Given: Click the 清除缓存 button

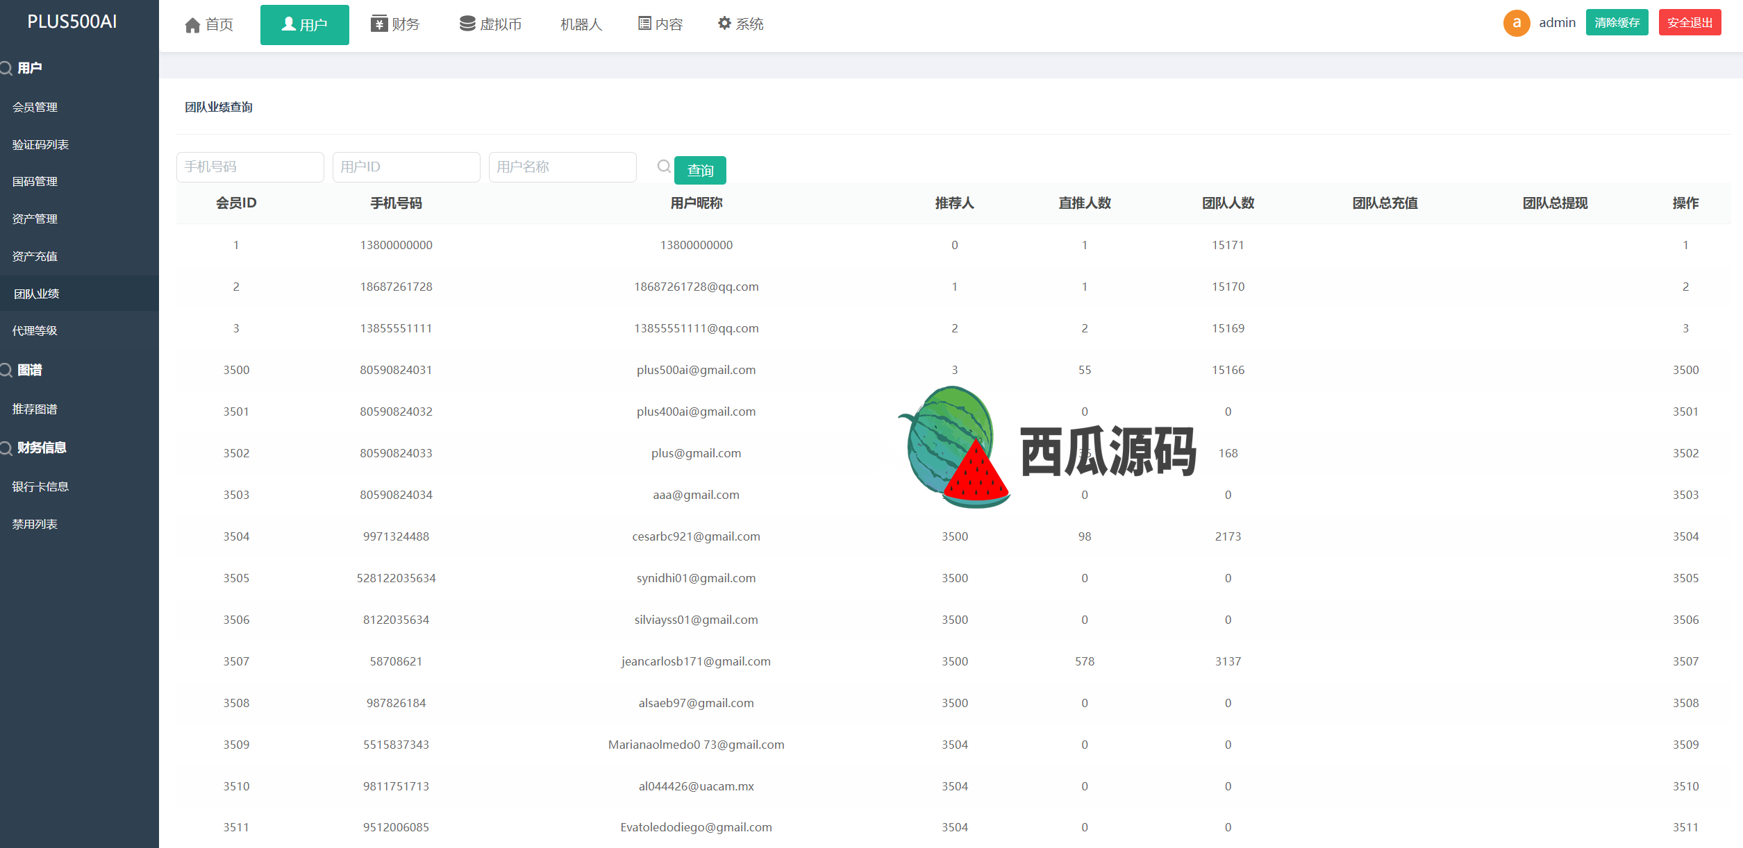Looking at the screenshot, I should point(1617,22).
